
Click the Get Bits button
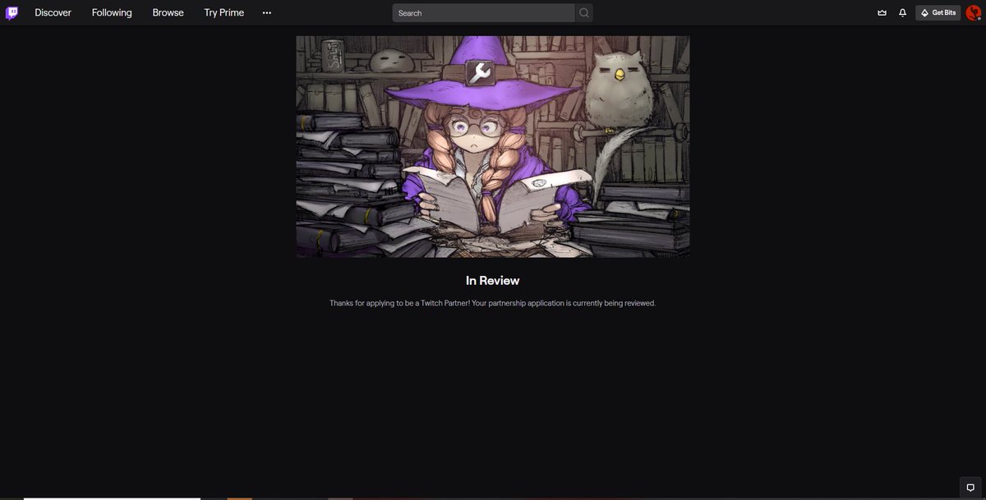[x=938, y=11]
